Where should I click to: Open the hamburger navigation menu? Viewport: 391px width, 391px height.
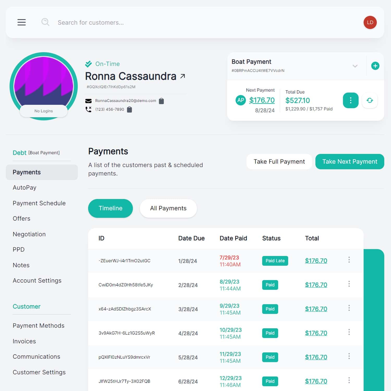(x=21, y=22)
